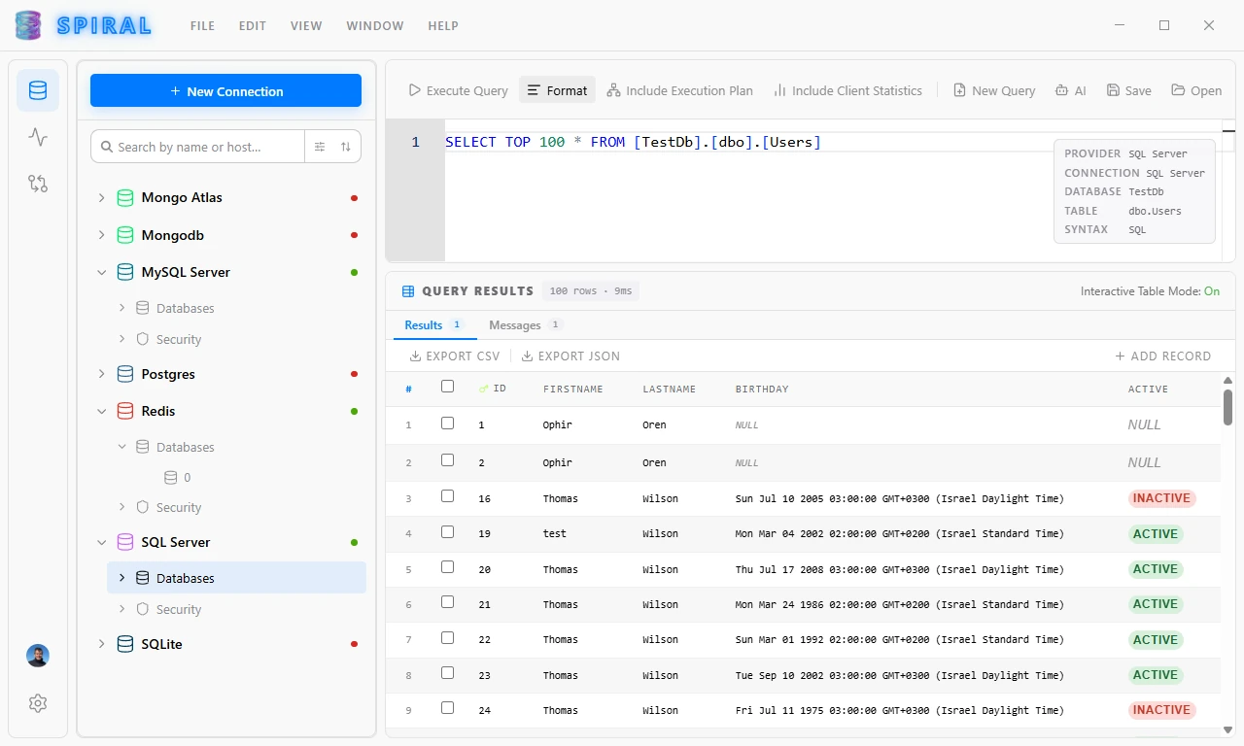Click Redis database icon
Image resolution: width=1244 pixels, height=746 pixels.
[125, 411]
